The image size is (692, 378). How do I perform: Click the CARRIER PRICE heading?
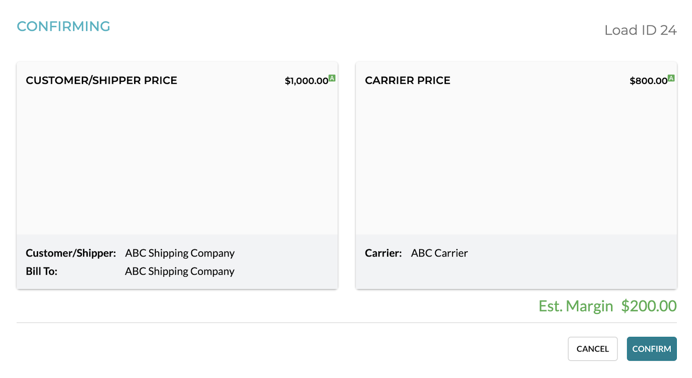point(408,80)
